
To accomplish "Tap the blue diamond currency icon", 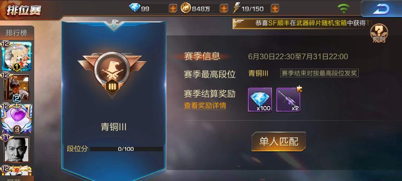I will [x=134, y=8].
